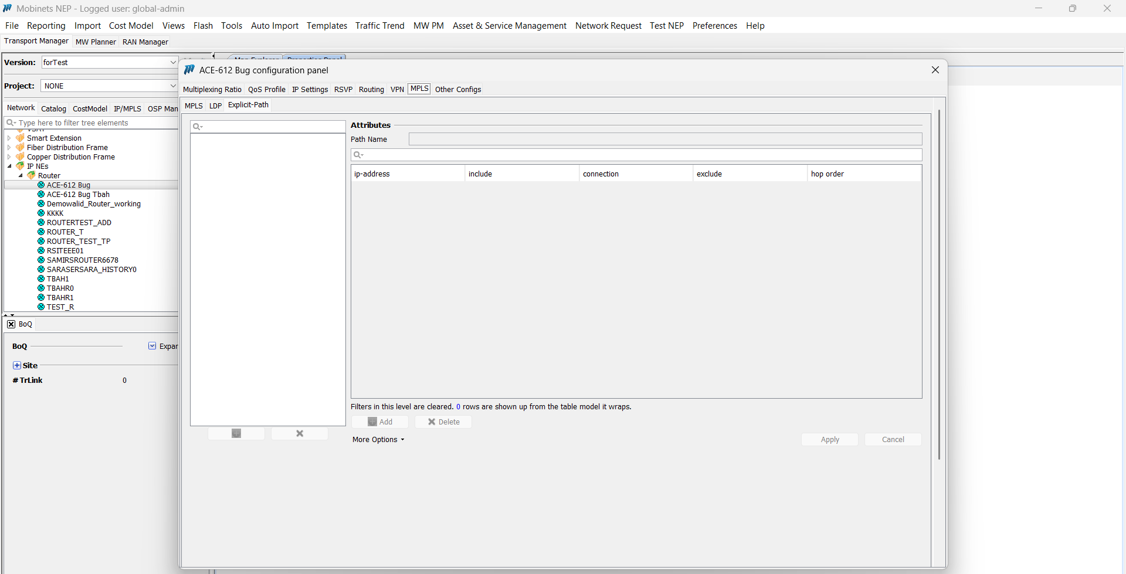Toggle the Expand checkbox in the BoQ panel
Image resolution: width=1126 pixels, height=574 pixels.
(152, 346)
